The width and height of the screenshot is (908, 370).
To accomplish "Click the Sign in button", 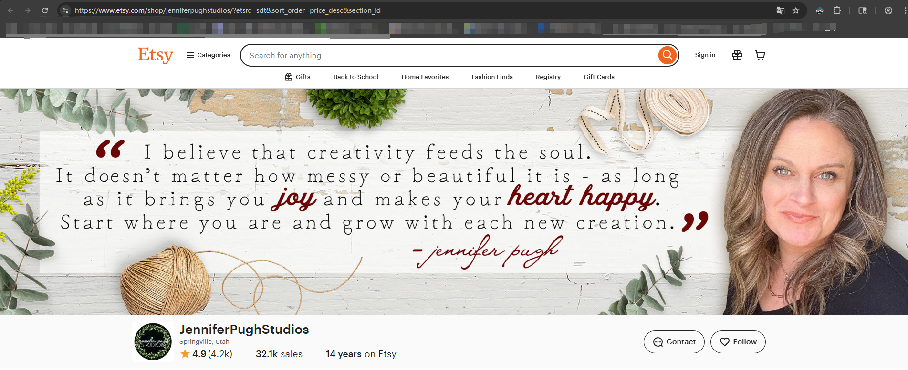I will pos(705,55).
